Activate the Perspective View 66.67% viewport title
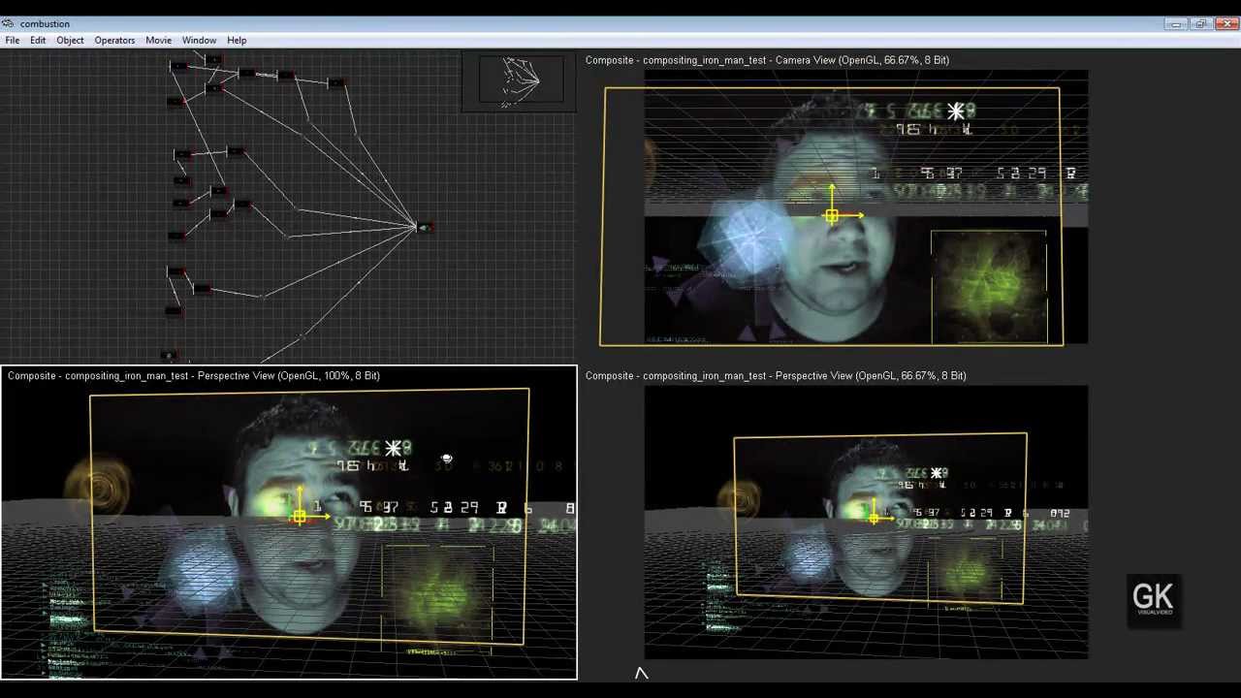Image resolution: width=1241 pixels, height=698 pixels. (776, 375)
